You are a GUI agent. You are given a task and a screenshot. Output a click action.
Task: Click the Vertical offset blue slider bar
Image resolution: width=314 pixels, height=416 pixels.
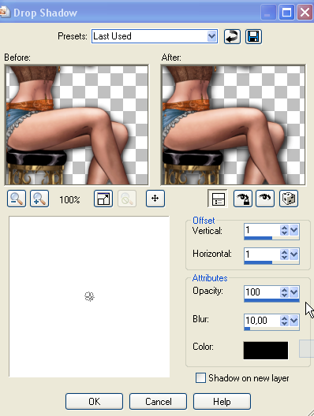[x=258, y=238]
